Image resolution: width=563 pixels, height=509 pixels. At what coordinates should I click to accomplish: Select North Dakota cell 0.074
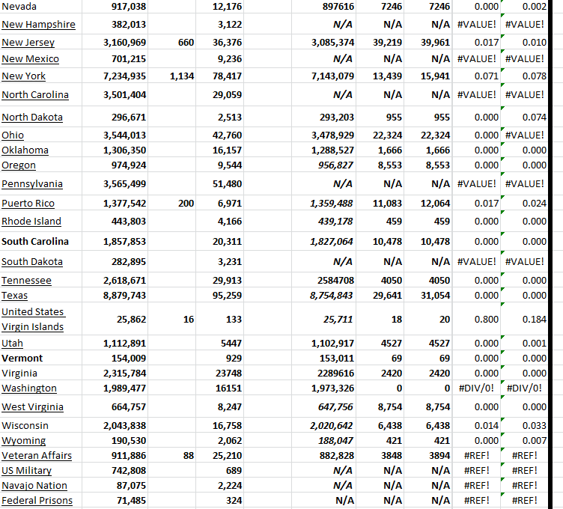coord(525,118)
